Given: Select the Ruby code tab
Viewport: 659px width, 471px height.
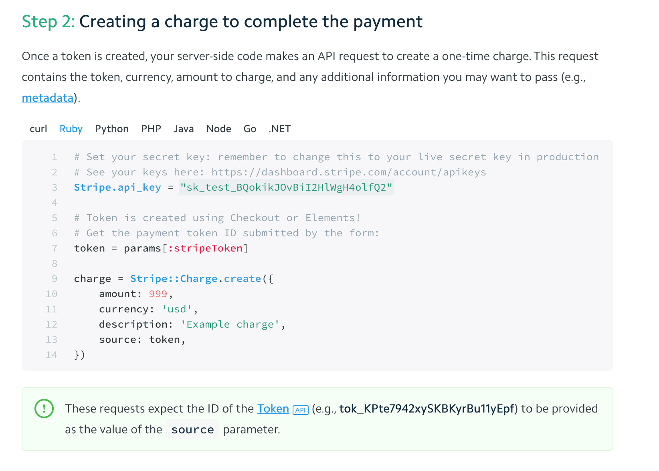Looking at the screenshot, I should tap(71, 129).
